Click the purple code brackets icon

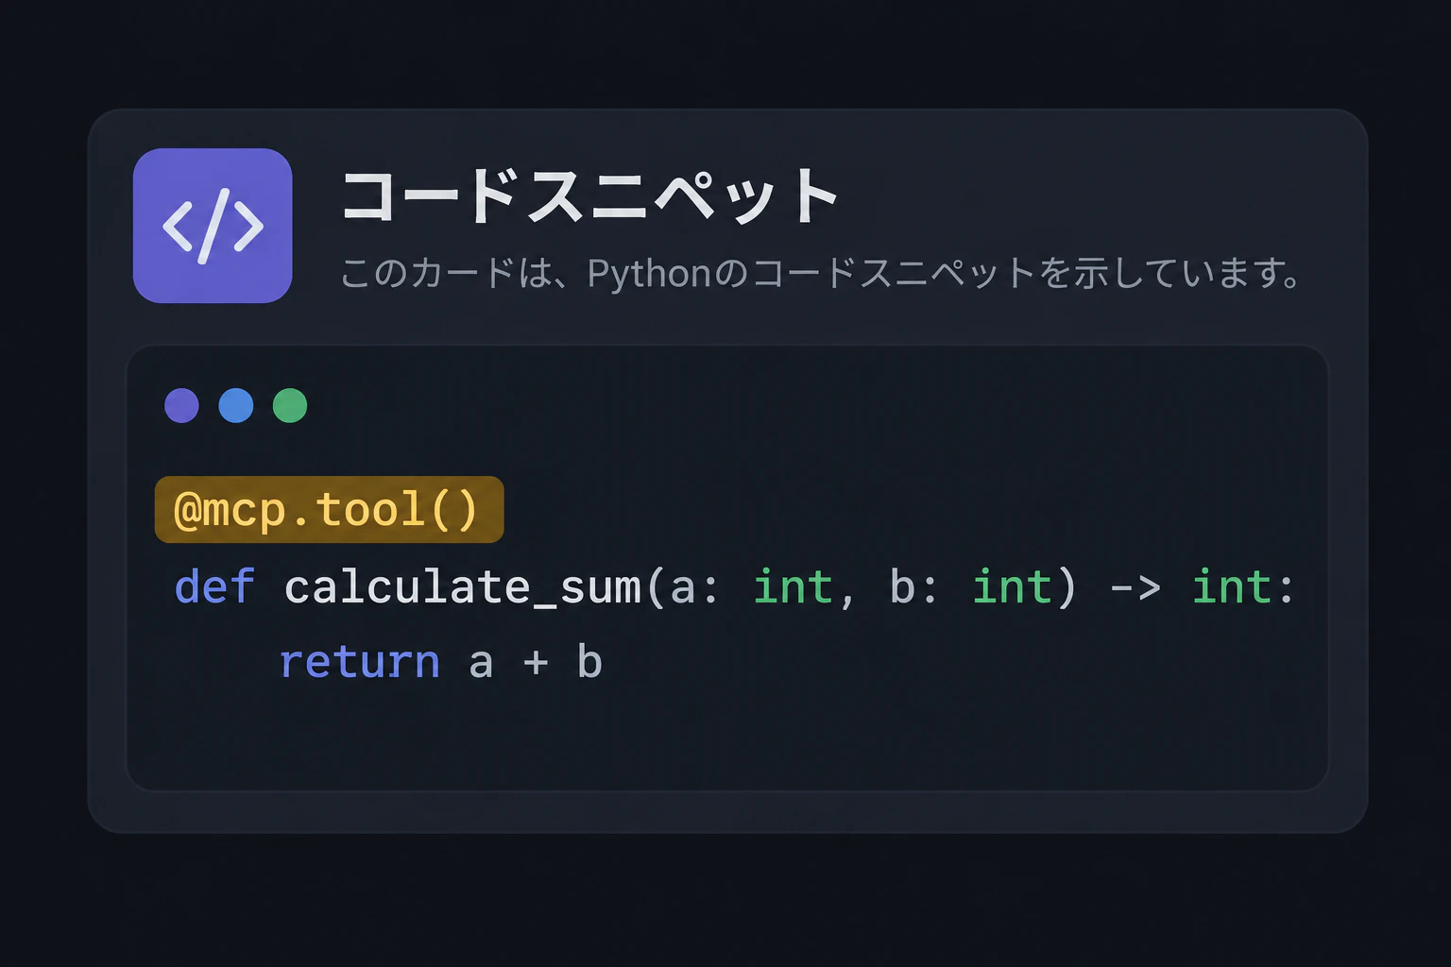[213, 226]
